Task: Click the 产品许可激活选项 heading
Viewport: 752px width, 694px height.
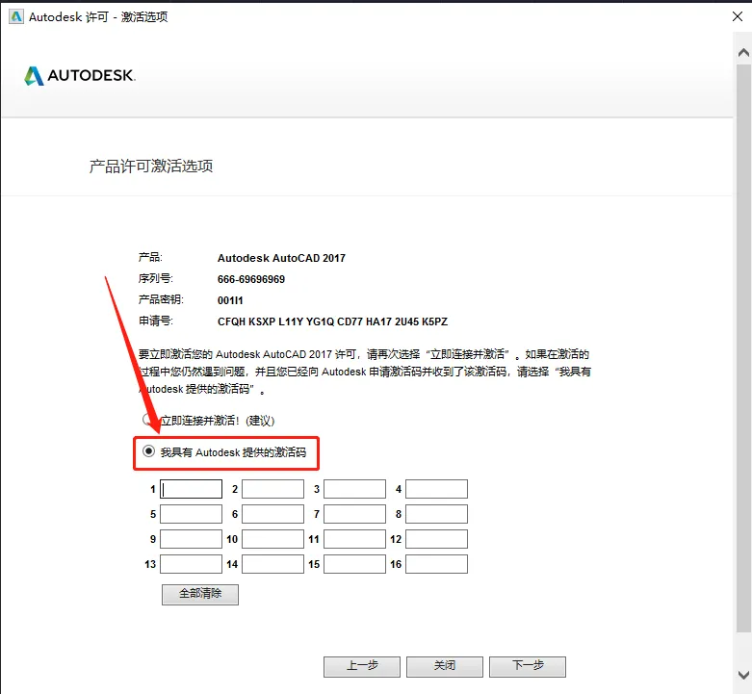Action: (151, 167)
